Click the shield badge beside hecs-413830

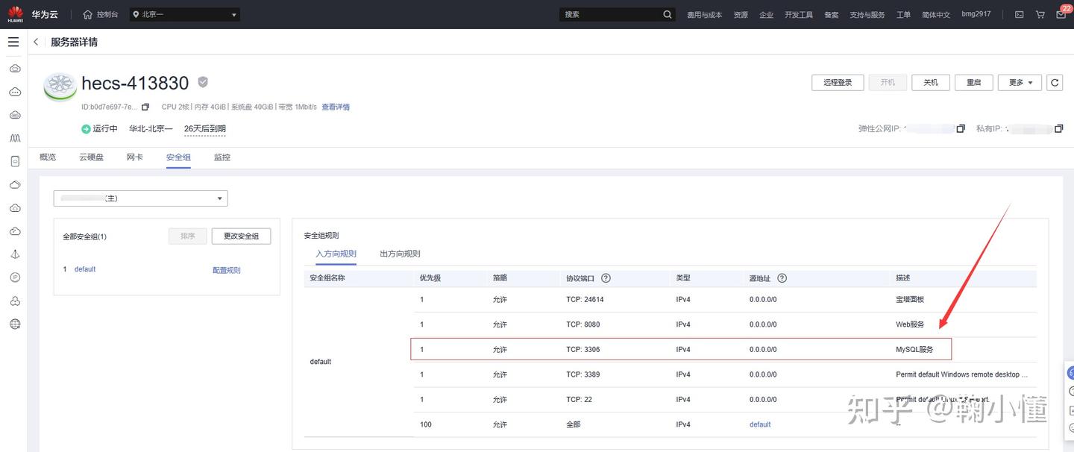[203, 82]
